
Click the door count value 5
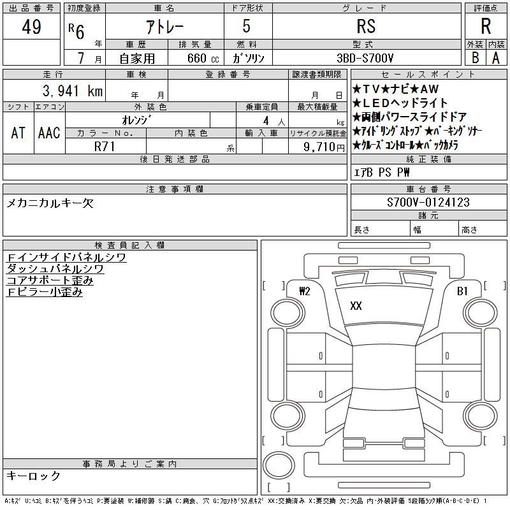[247, 26]
